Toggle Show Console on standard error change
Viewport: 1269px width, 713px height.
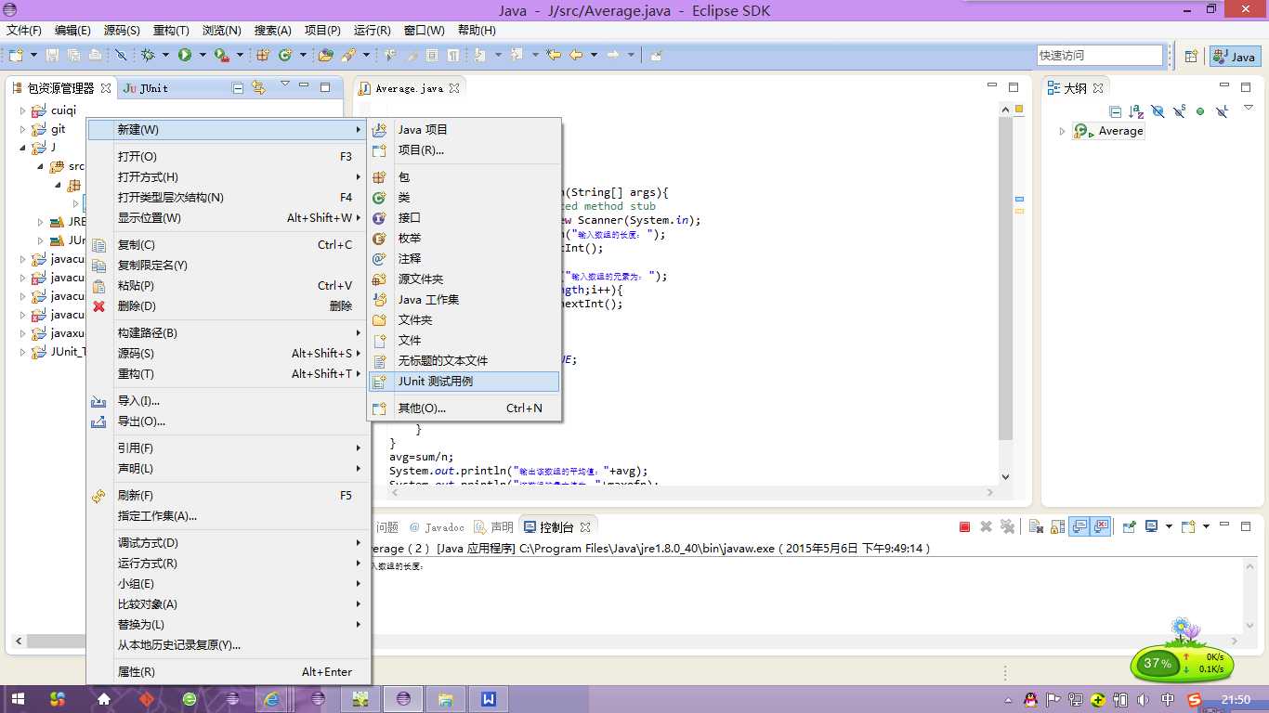tap(1101, 526)
